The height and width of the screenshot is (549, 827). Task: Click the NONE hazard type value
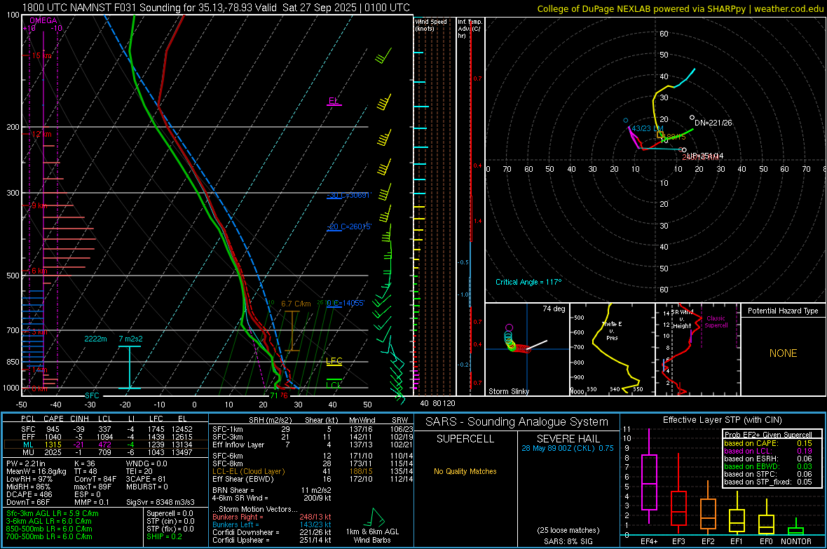(x=783, y=353)
